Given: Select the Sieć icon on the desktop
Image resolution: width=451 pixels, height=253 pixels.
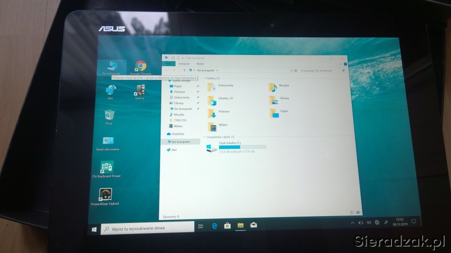Looking at the screenshot, I should [110, 92].
